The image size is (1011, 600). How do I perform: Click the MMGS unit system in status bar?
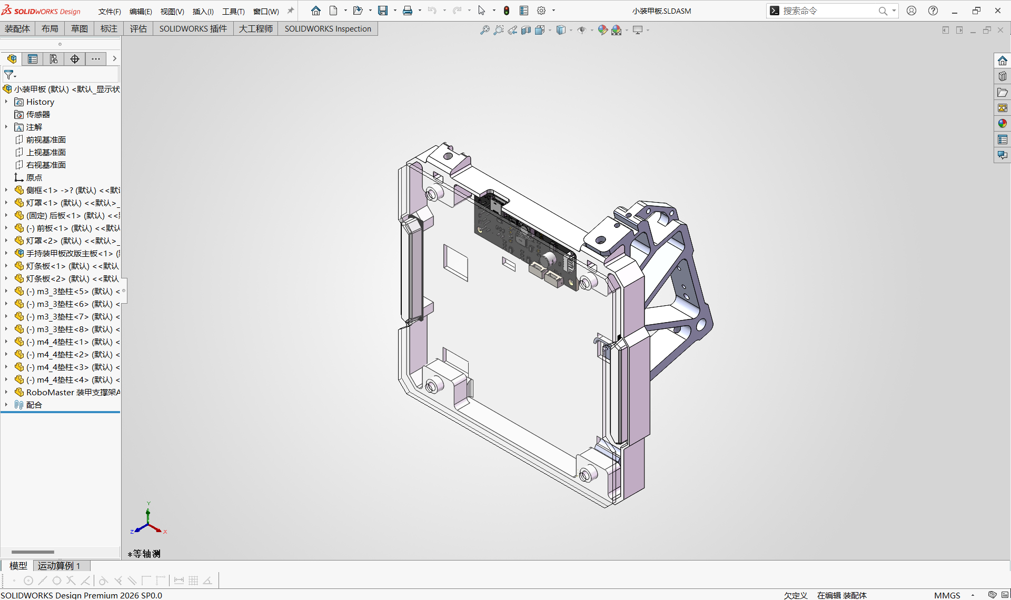click(x=947, y=595)
